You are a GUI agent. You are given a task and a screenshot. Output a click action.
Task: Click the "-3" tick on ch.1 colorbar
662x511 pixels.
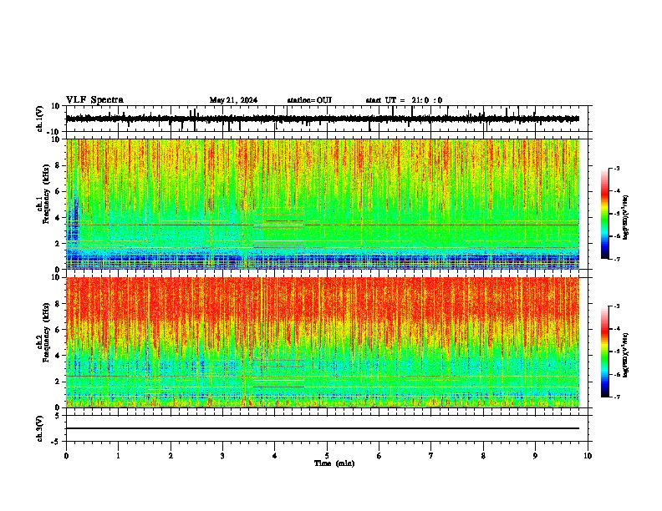point(617,169)
